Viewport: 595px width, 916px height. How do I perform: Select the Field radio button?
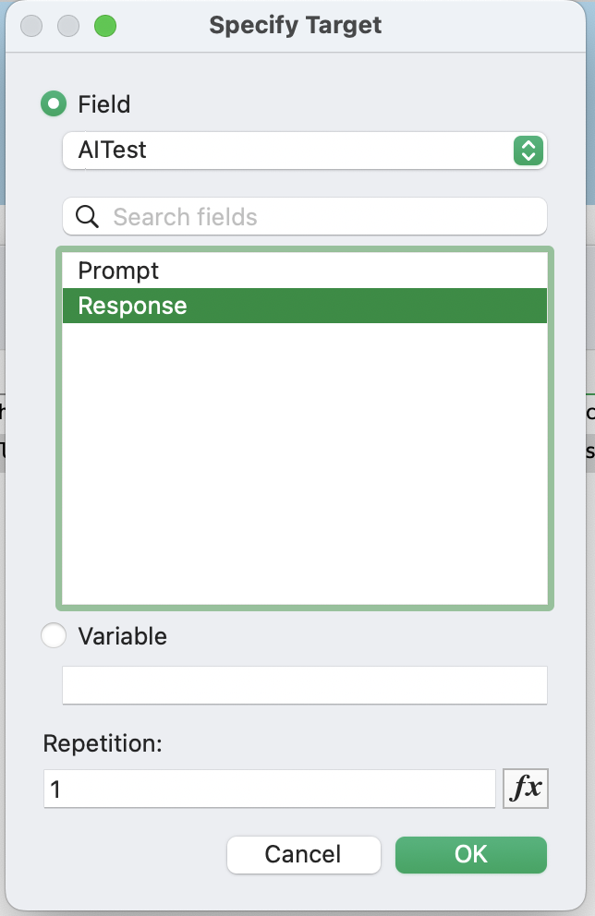coord(54,104)
